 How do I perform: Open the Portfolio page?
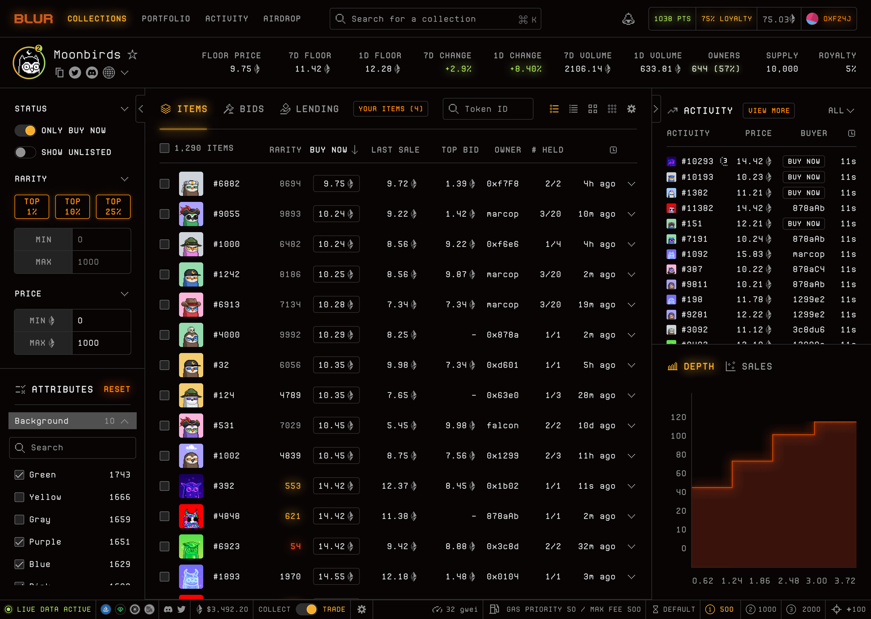coord(166,19)
